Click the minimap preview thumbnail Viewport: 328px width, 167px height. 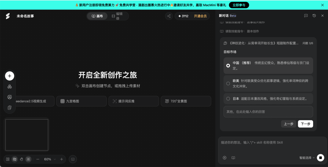(x=27, y=135)
